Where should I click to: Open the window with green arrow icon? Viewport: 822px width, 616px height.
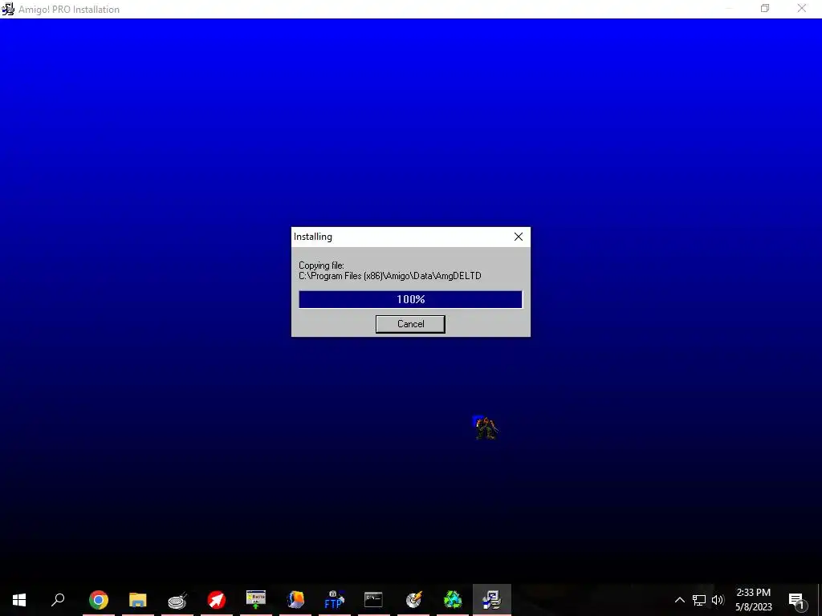(256, 600)
